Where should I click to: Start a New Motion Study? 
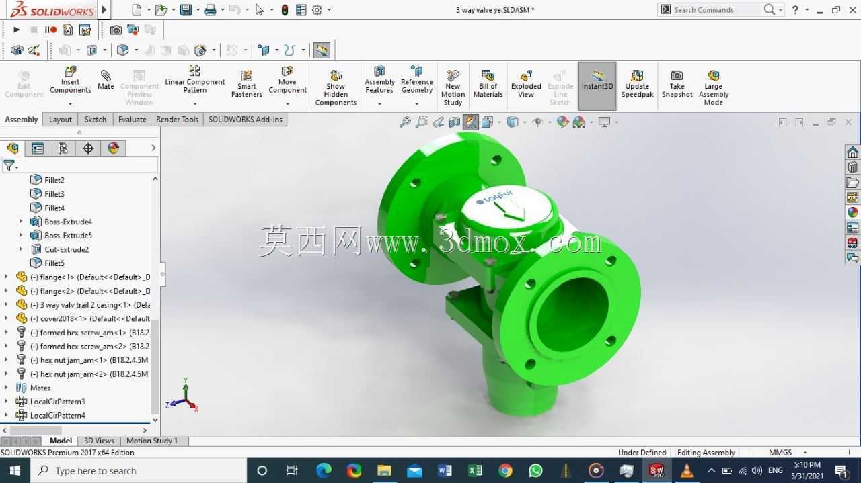click(453, 87)
